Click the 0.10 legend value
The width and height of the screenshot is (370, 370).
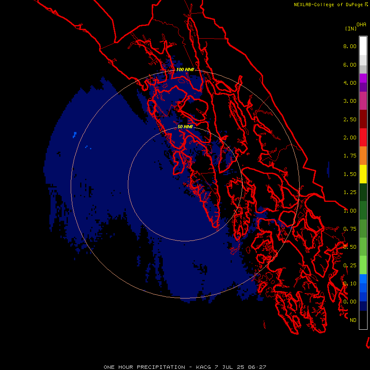pos(350,284)
